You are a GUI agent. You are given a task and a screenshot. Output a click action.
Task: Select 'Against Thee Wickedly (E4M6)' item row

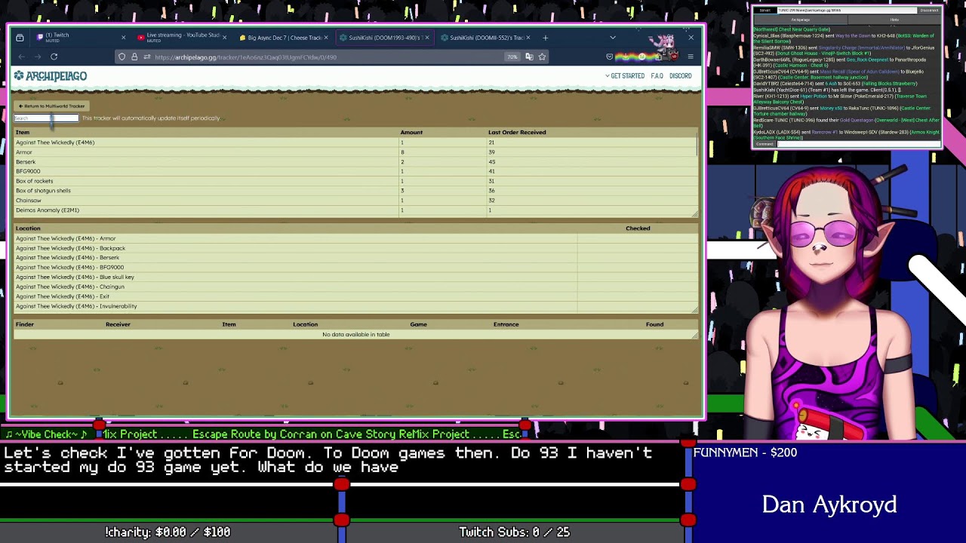[355, 143]
